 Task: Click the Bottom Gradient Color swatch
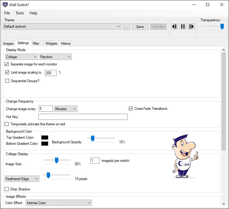[45, 144]
